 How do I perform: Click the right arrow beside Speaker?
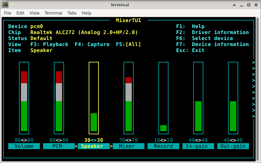tap(111, 146)
